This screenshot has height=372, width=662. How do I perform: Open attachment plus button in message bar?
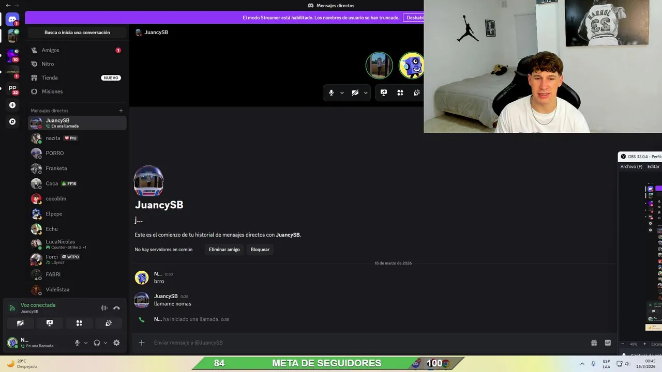click(142, 343)
